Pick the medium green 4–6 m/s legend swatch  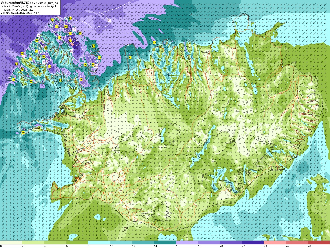55,243
